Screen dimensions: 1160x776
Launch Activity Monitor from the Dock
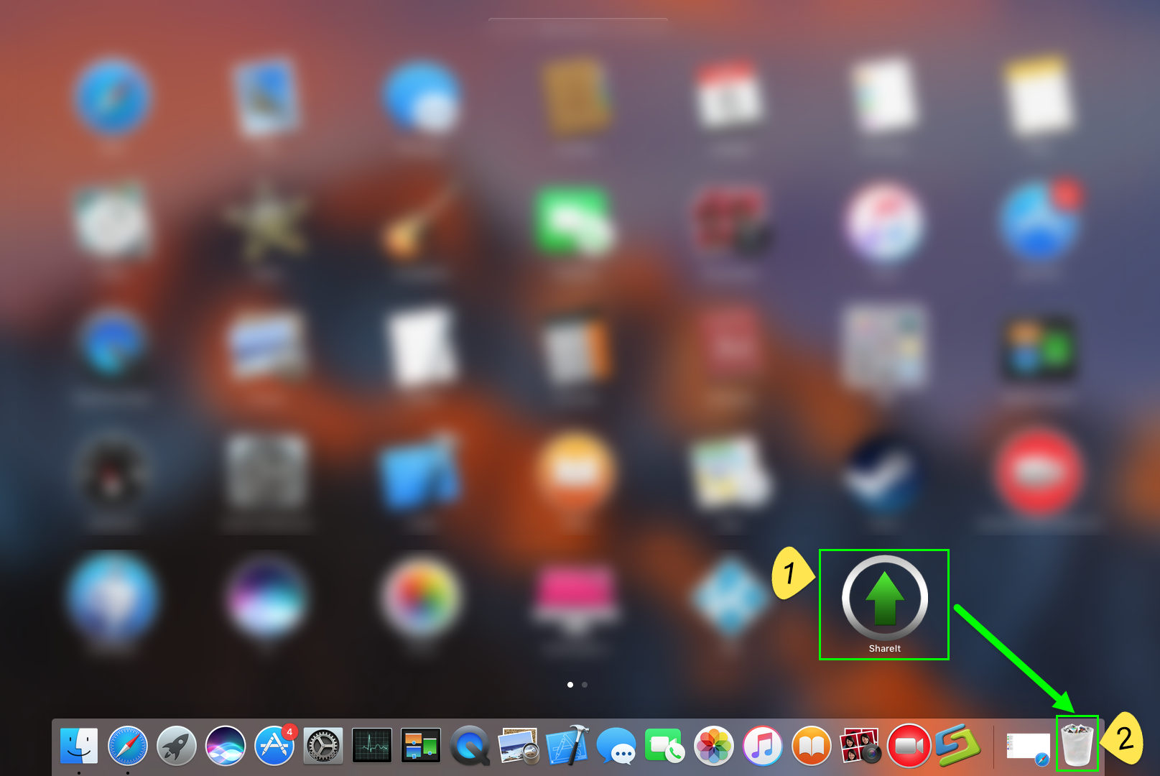371,746
